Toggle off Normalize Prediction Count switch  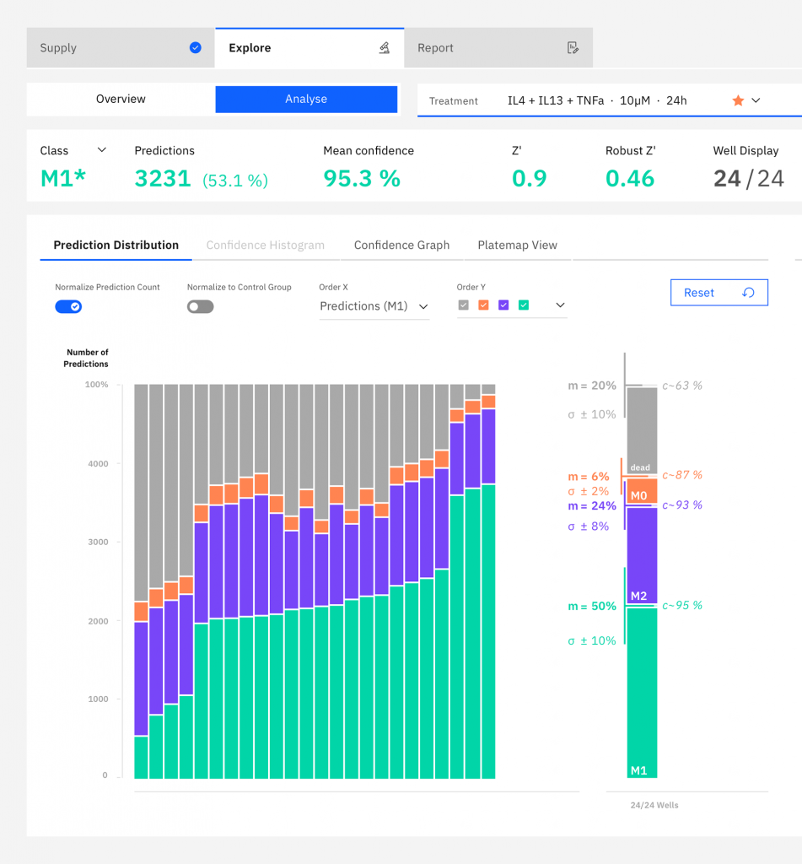[x=68, y=306]
